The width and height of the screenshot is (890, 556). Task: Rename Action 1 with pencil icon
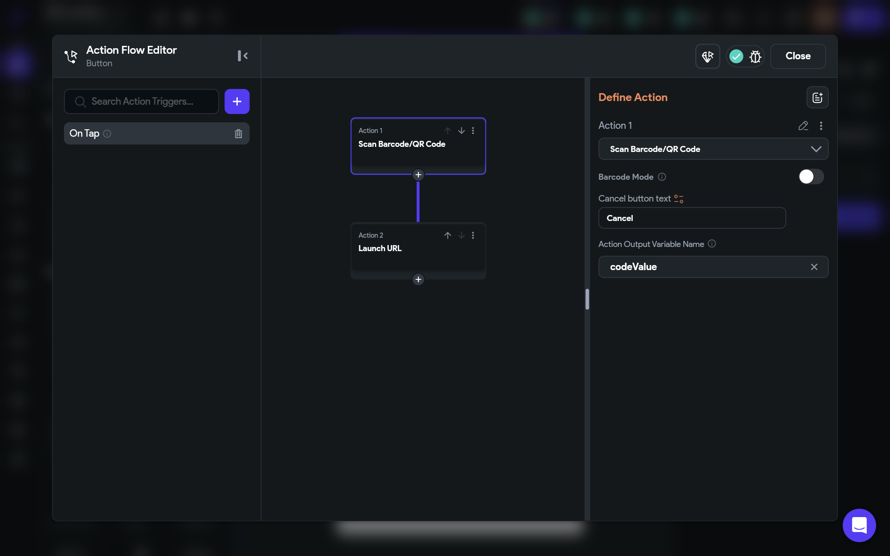coord(803,126)
